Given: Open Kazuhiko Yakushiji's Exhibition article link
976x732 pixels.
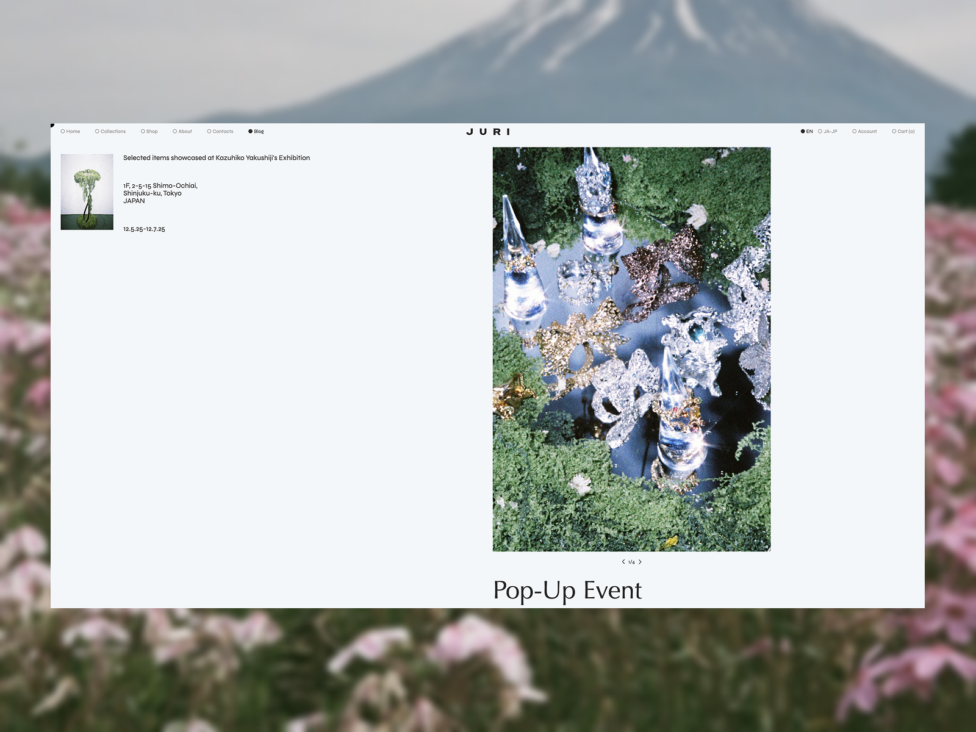Looking at the screenshot, I should point(217,157).
